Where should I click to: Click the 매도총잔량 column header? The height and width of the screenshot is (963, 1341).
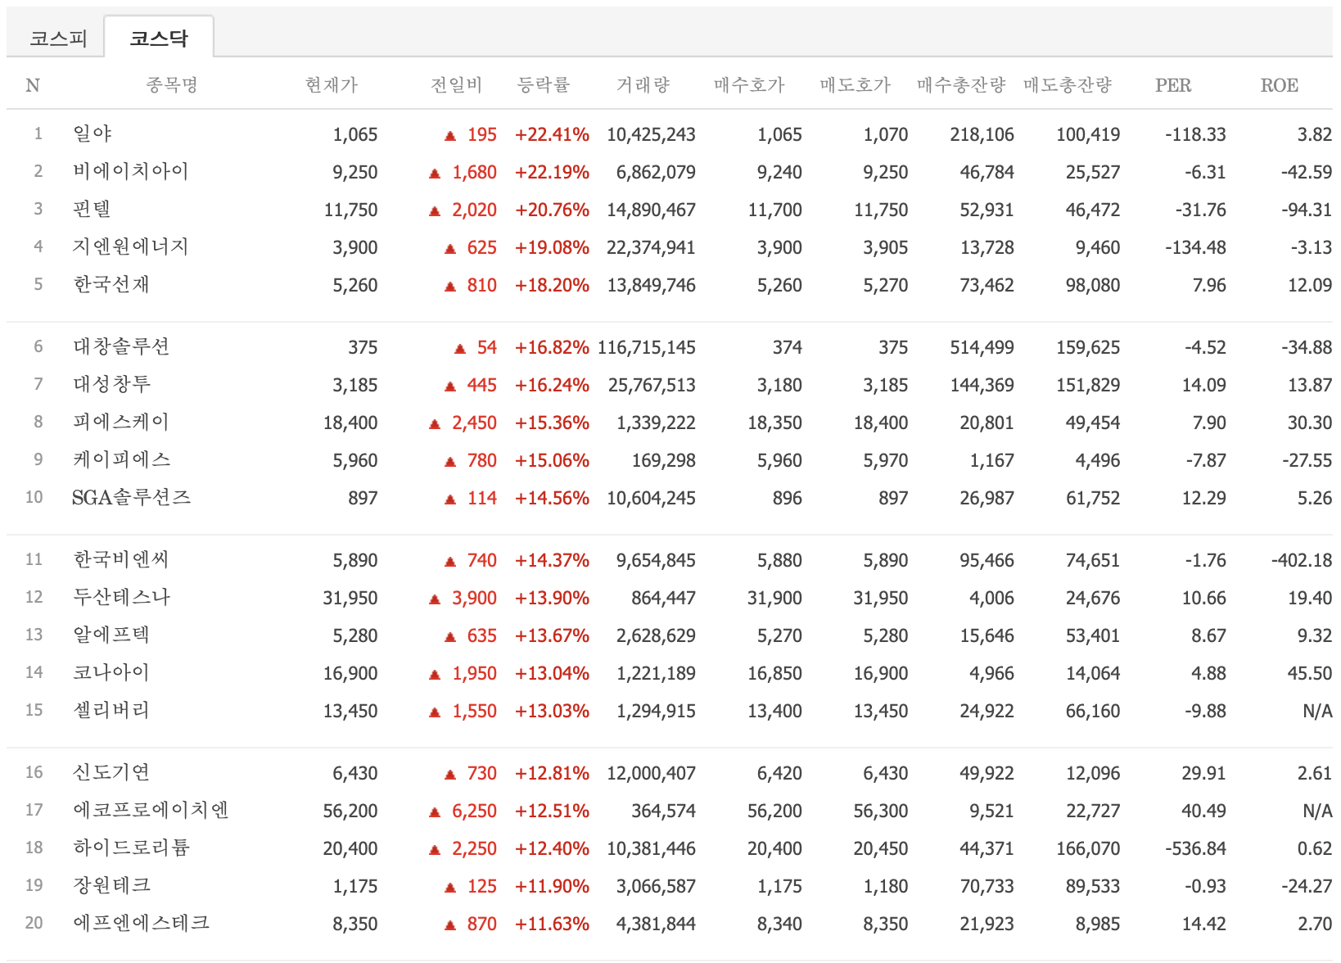pos(1068,84)
